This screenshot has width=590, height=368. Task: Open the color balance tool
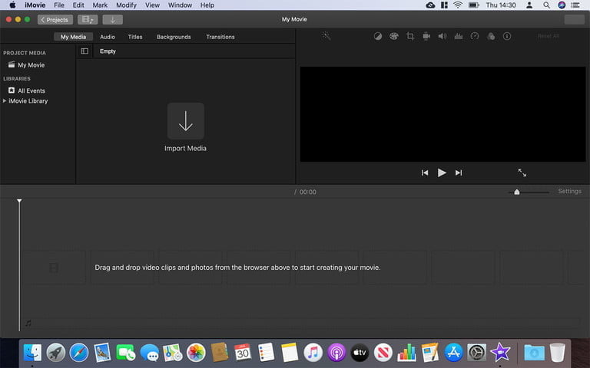[377, 36]
